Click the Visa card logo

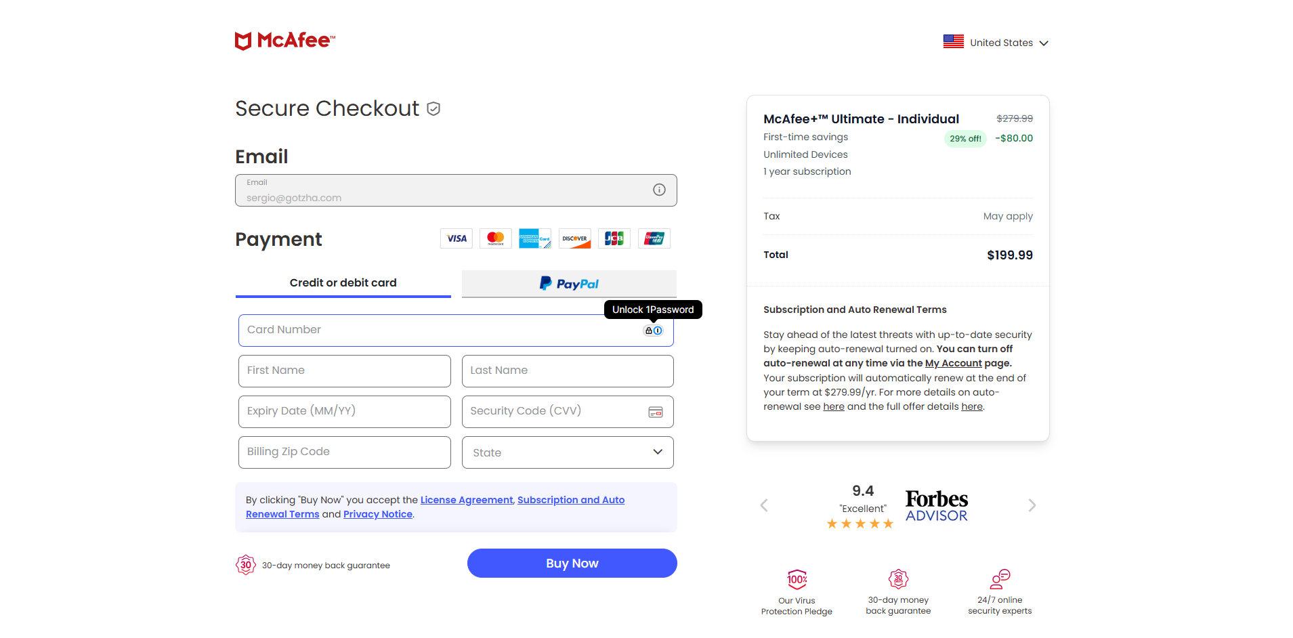click(x=457, y=238)
